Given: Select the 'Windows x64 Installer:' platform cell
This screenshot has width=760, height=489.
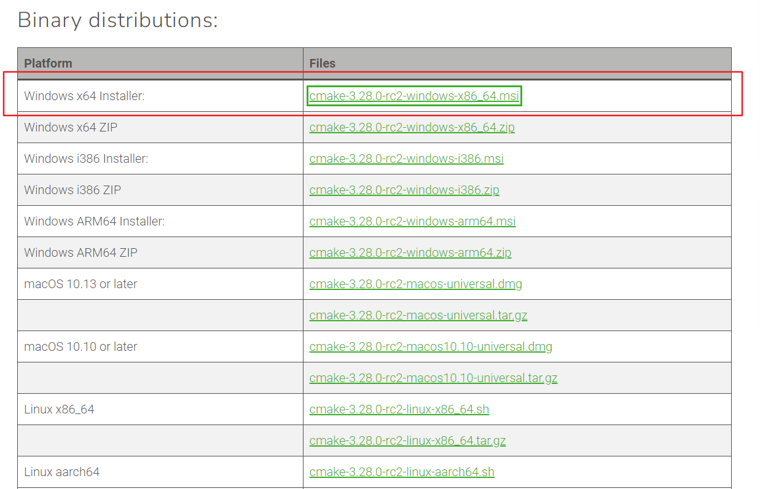Looking at the screenshot, I should click(x=160, y=96).
